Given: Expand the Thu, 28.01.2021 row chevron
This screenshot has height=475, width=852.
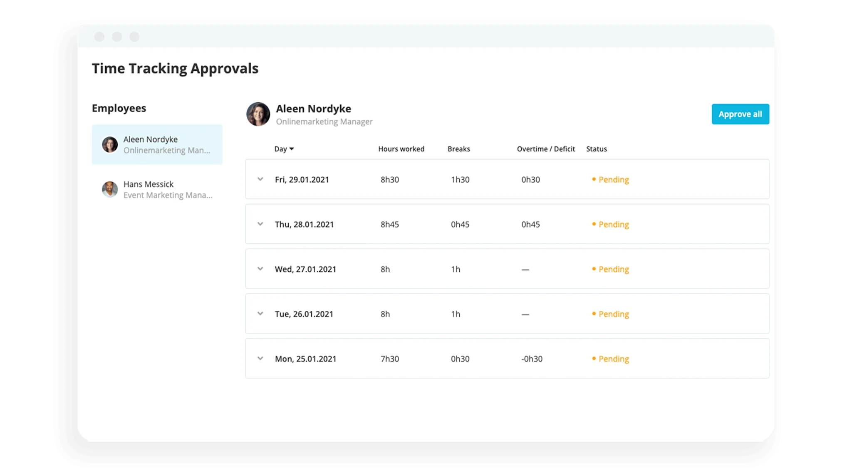Looking at the screenshot, I should [x=260, y=224].
